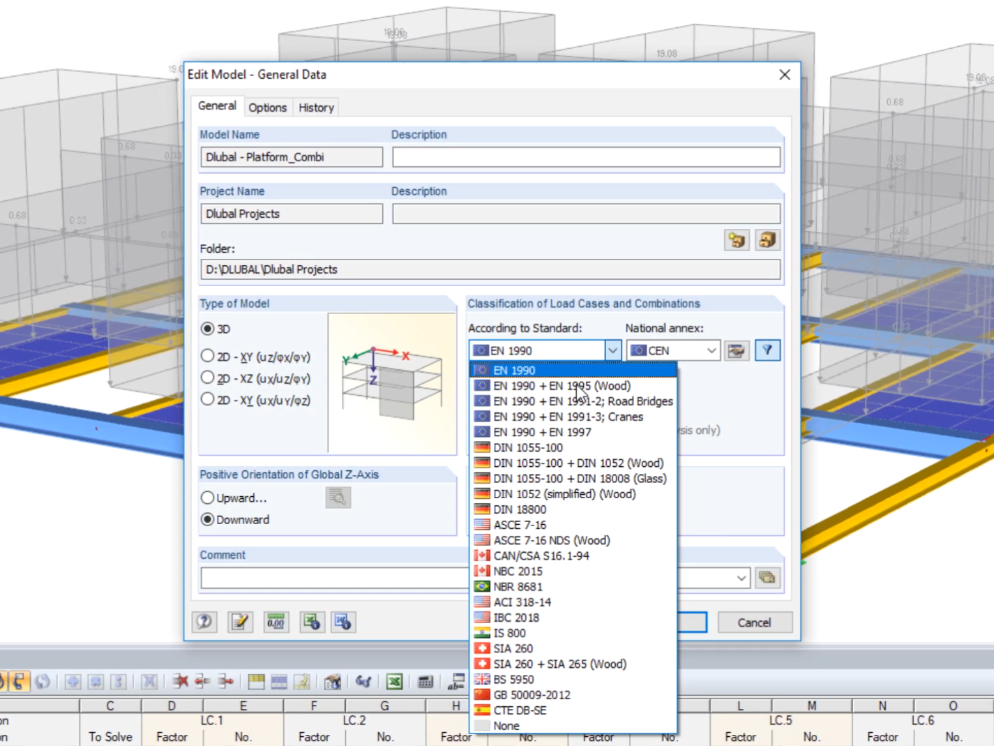Viewport: 994px width, 746px height.
Task: Select CAN/CSA S16.1-94 from the list
Action: pyautogui.click(x=573, y=555)
